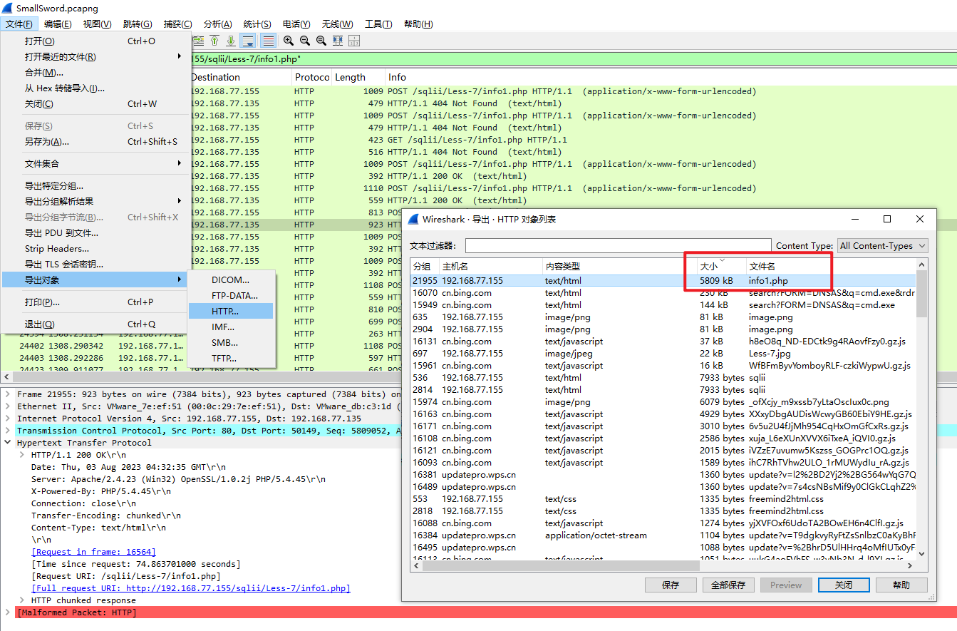
Task: Expand Transmission Control Protocol node
Action: point(8,431)
